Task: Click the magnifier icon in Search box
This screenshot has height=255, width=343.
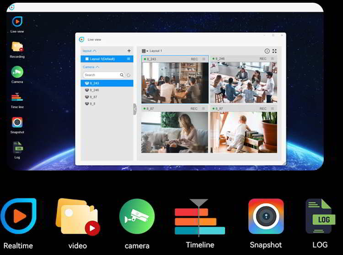Action: [x=122, y=75]
